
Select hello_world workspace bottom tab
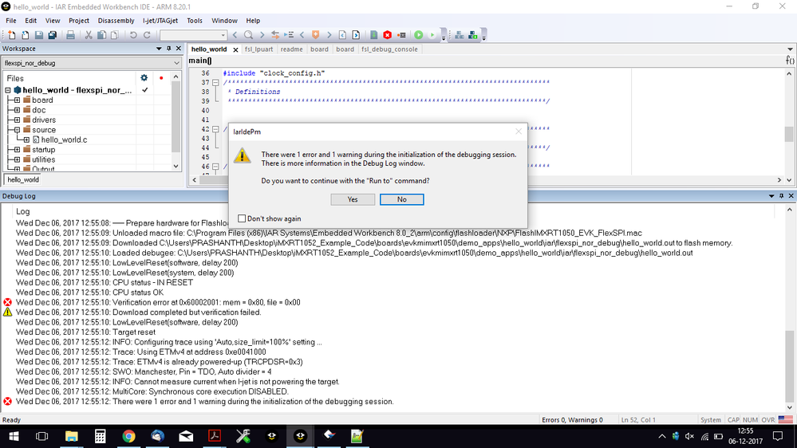23,180
